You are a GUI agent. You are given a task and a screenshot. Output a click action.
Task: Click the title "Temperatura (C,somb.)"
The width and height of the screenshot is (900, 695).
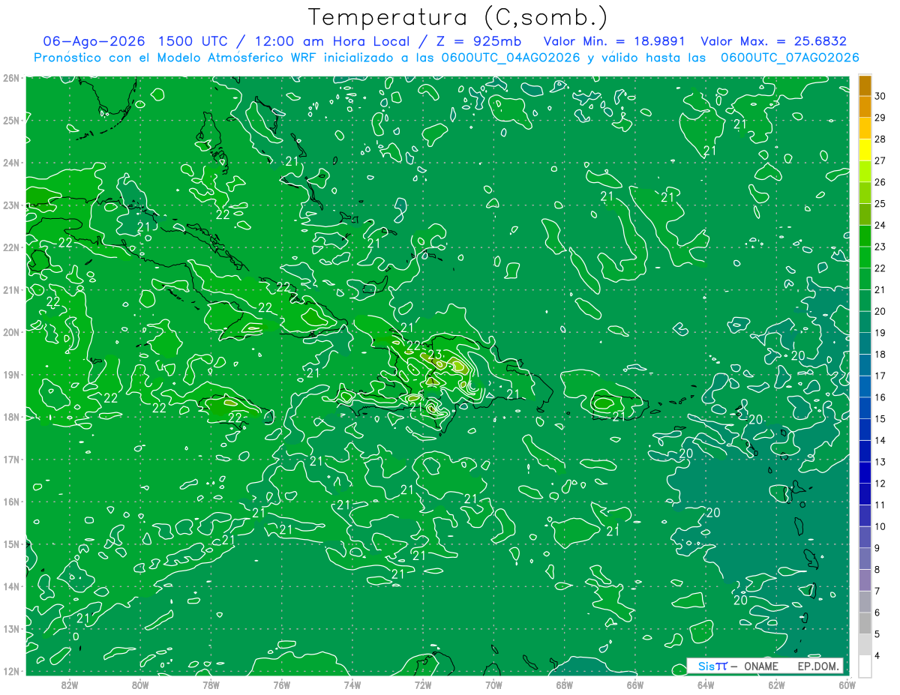[458, 16]
